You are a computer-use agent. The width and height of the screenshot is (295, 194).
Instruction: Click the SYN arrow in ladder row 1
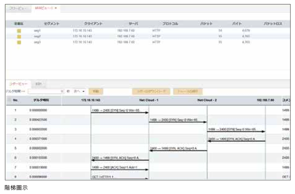[120, 112]
